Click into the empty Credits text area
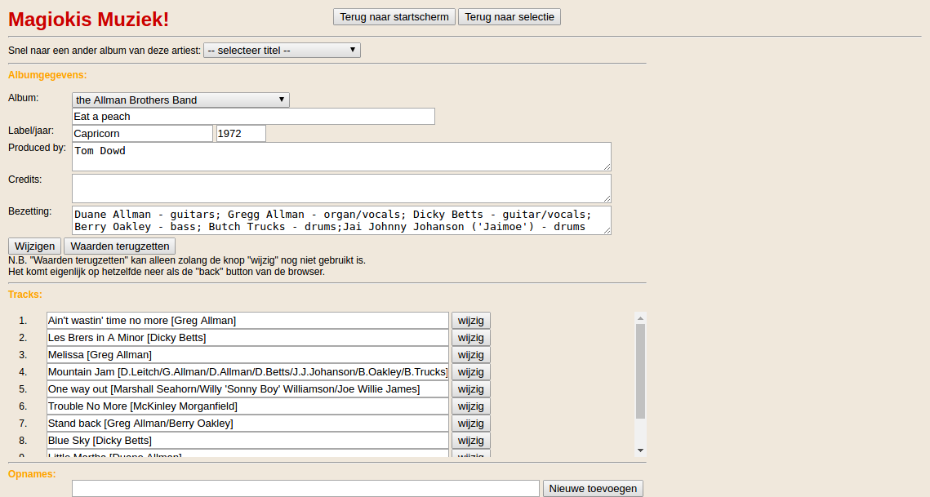930x497 pixels. [x=341, y=189]
